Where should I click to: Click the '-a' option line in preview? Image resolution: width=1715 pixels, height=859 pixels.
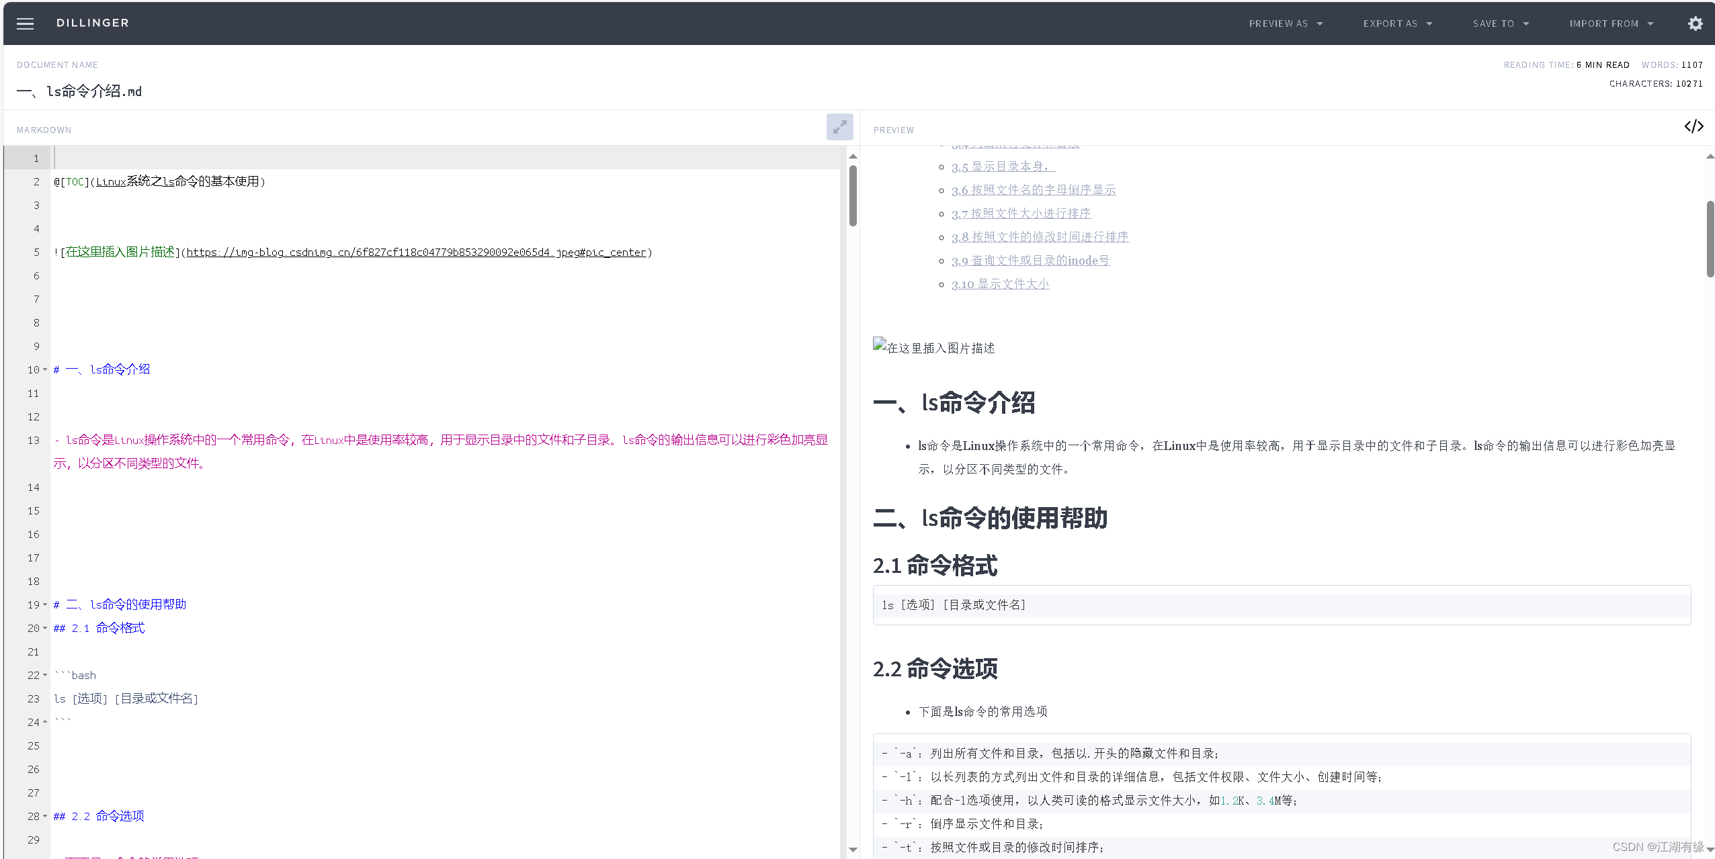point(1050,754)
